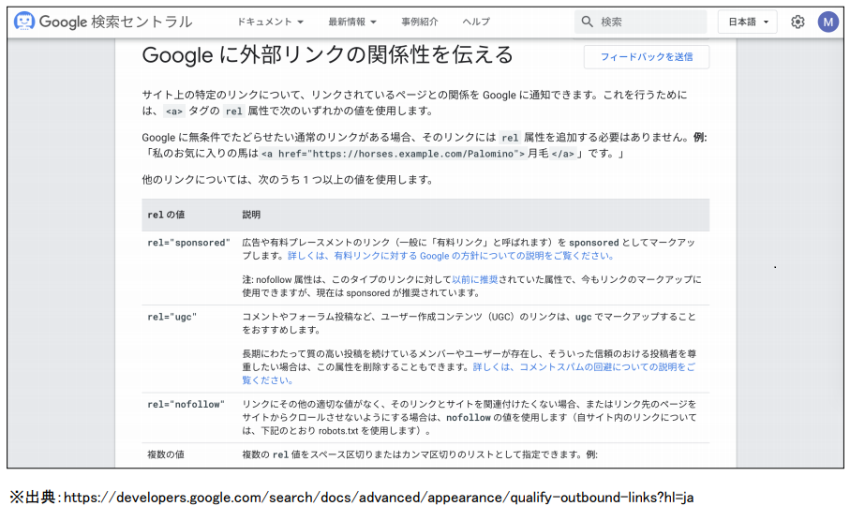Open the 以前に推奨 link
Image resolution: width=850 pixels, height=506 pixels.
click(x=475, y=279)
